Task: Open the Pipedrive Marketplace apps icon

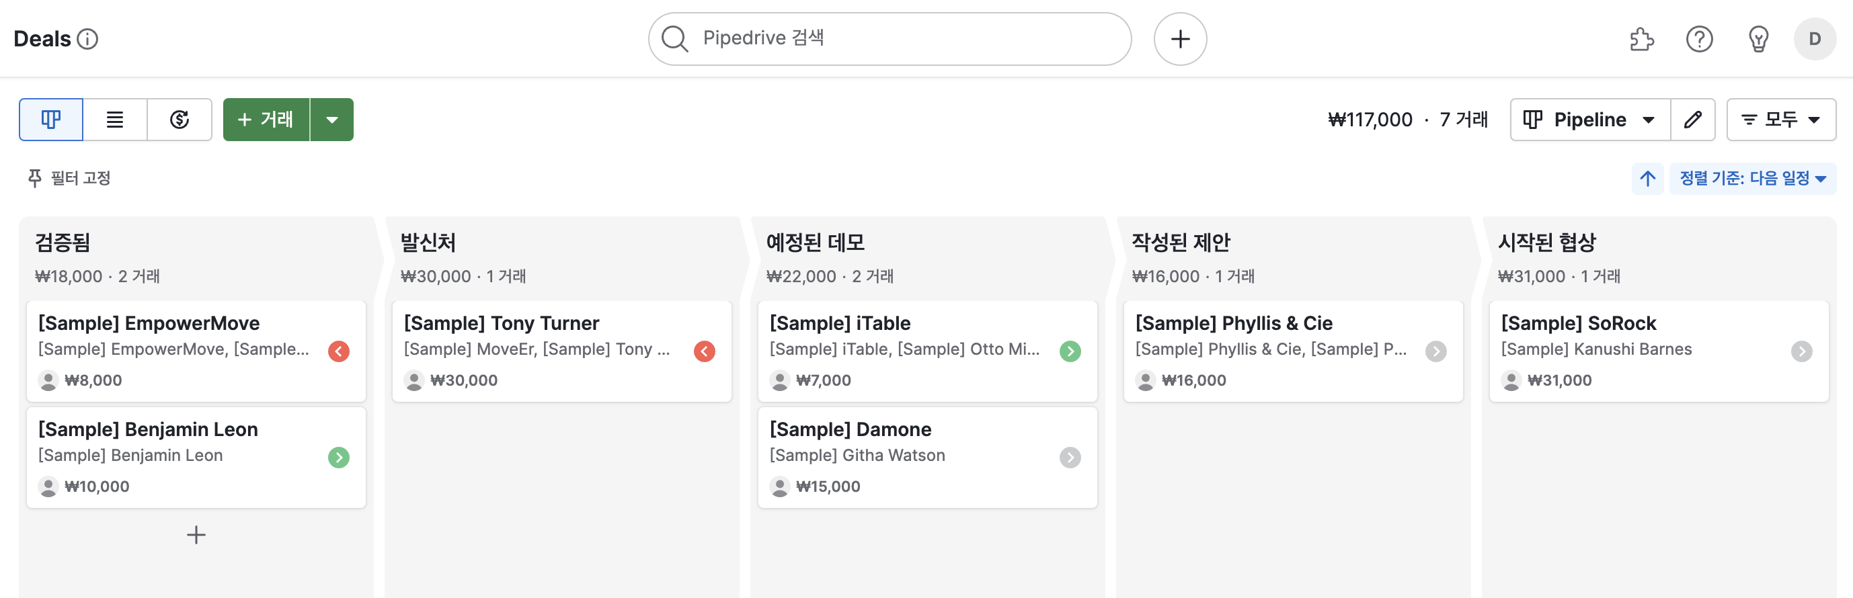Action: pos(1643,39)
